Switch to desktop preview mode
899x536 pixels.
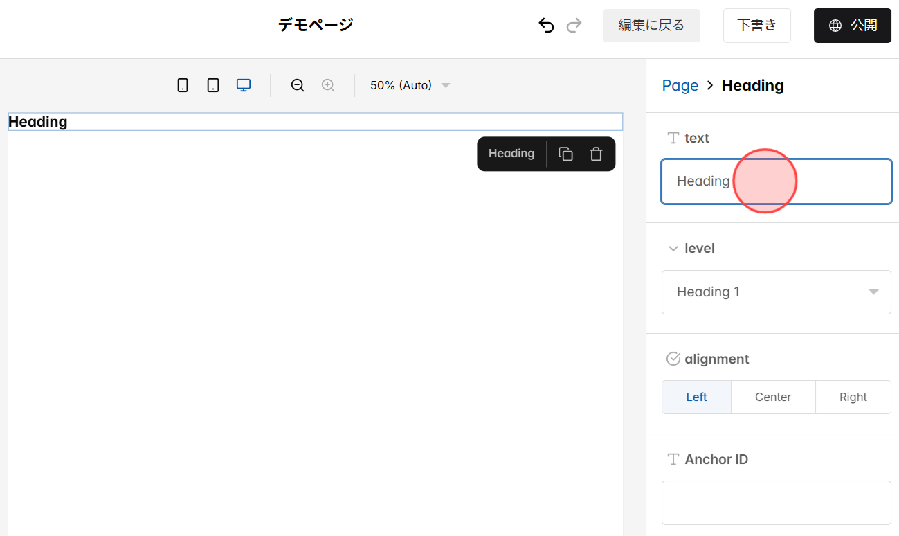(x=243, y=84)
